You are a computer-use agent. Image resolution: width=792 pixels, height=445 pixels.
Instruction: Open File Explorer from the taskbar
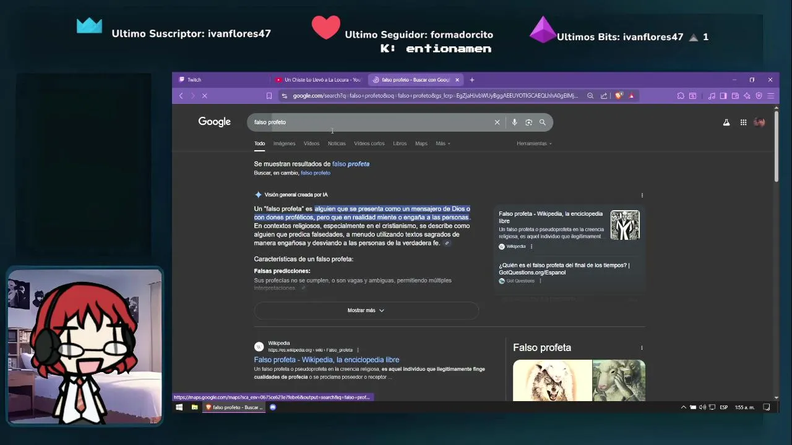[194, 407]
